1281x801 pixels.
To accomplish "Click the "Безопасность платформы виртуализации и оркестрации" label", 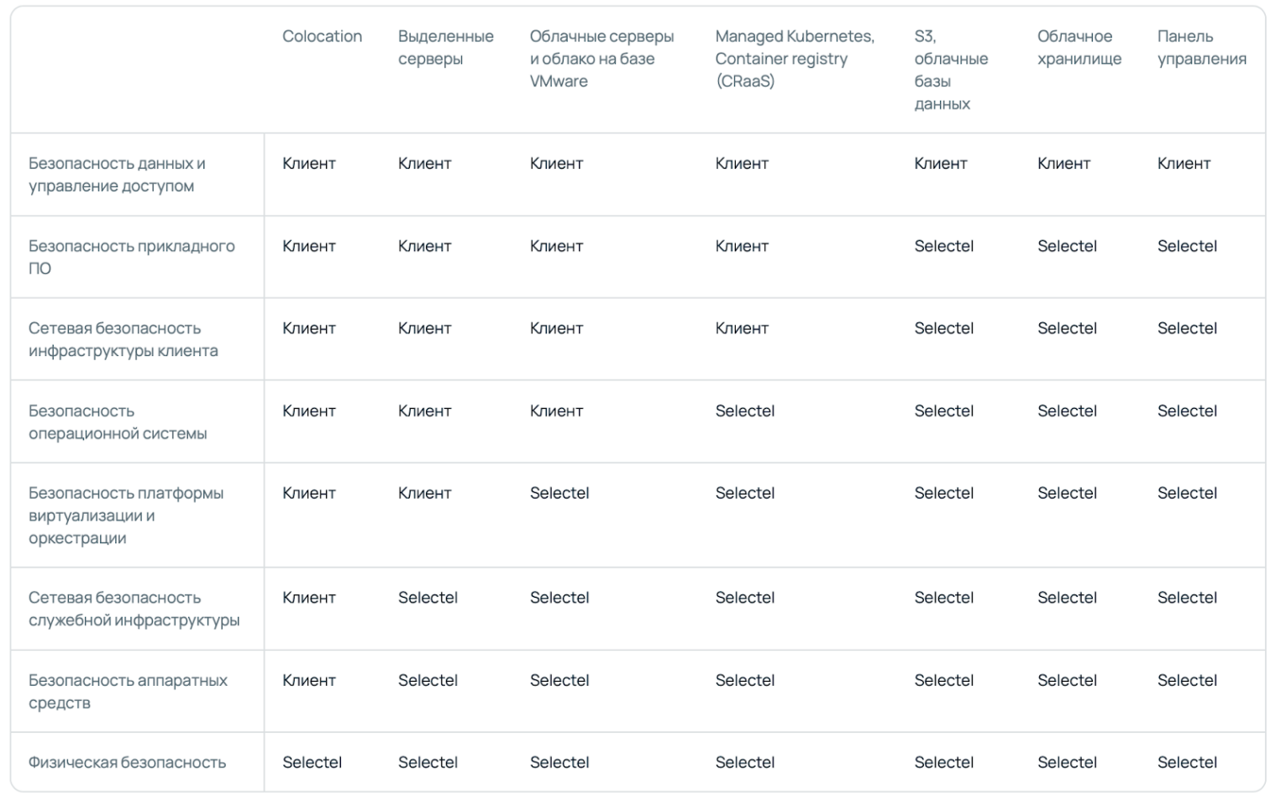I will pyautogui.click(x=126, y=516).
